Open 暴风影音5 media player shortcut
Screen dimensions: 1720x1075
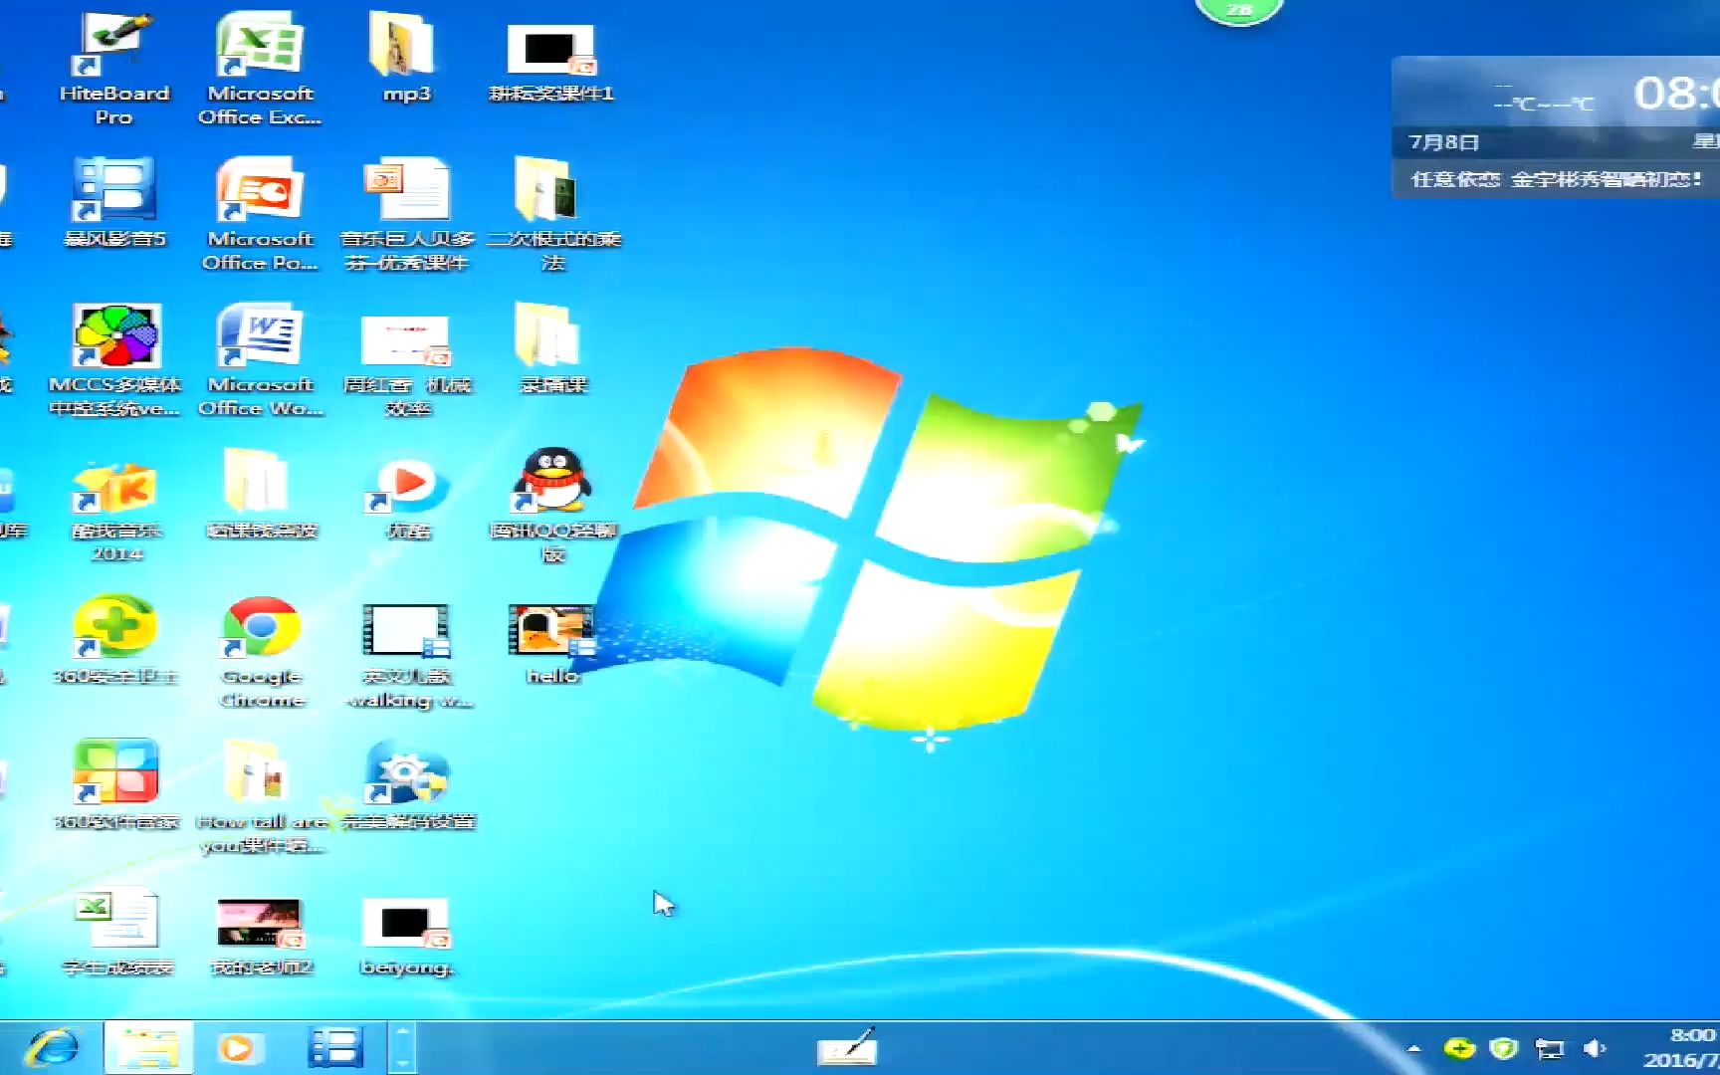115,202
